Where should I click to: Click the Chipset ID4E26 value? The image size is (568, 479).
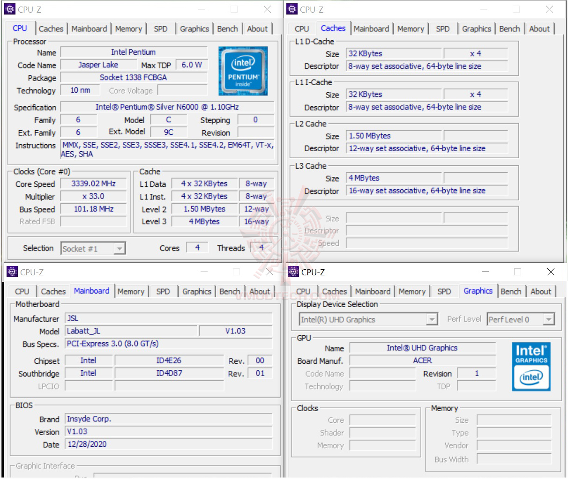(169, 361)
